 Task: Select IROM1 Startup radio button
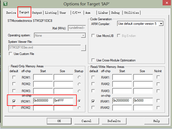(79, 101)
